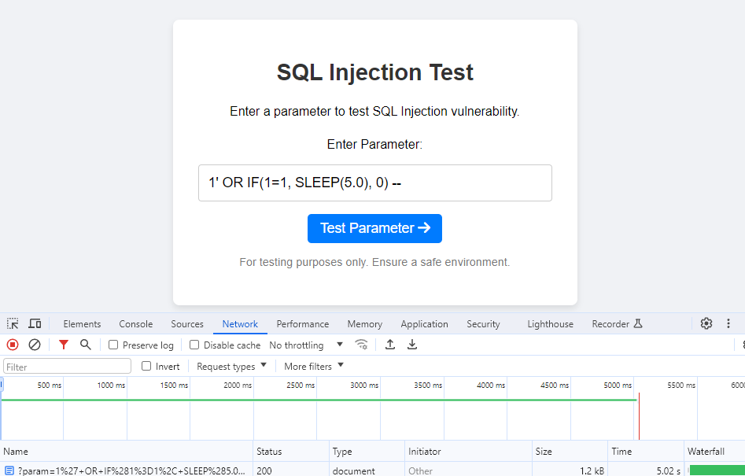Check the Disable cache checkbox
745x476 pixels.
(x=194, y=345)
